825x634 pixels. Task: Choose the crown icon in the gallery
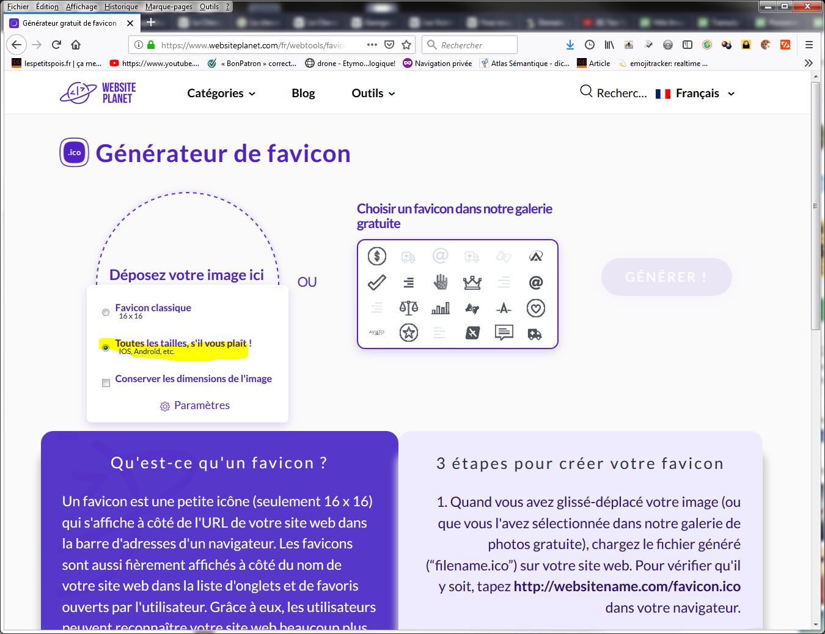(x=472, y=282)
